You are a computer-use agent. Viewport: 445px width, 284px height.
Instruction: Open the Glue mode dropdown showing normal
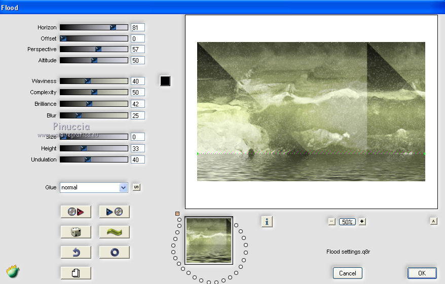tap(94, 187)
